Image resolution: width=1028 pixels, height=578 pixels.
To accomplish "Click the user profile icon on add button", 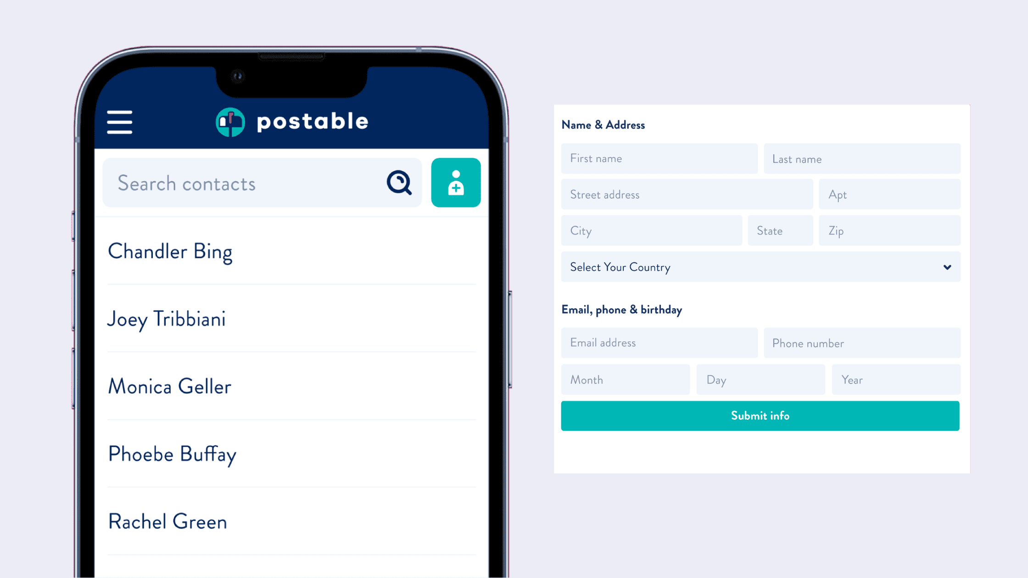I will click(456, 182).
